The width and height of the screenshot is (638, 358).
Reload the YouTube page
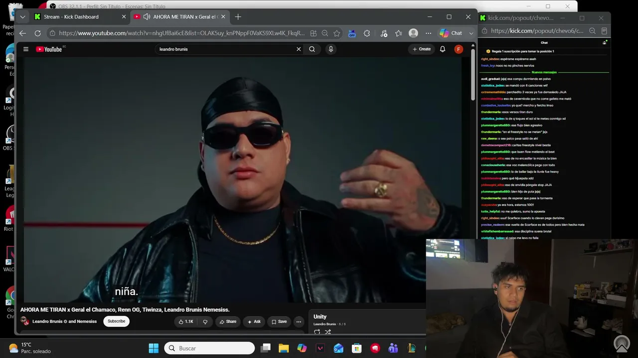37,33
